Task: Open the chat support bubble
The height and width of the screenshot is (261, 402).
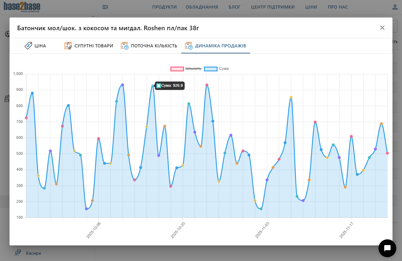Action: click(387, 248)
